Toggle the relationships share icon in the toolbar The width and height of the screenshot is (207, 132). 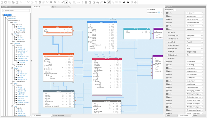109,2
